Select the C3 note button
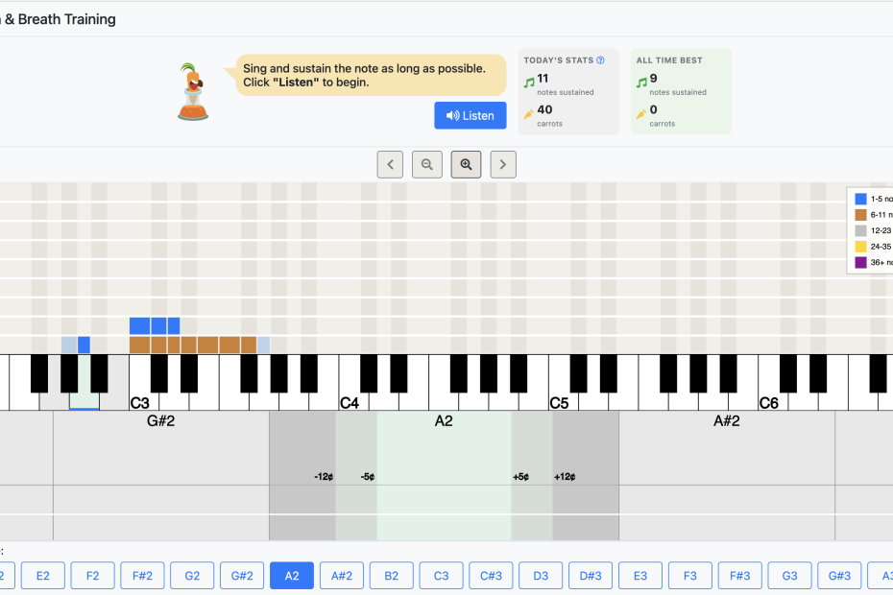893x595 pixels. coord(442,576)
